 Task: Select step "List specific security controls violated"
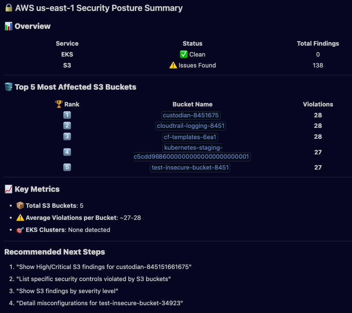tap(93, 279)
